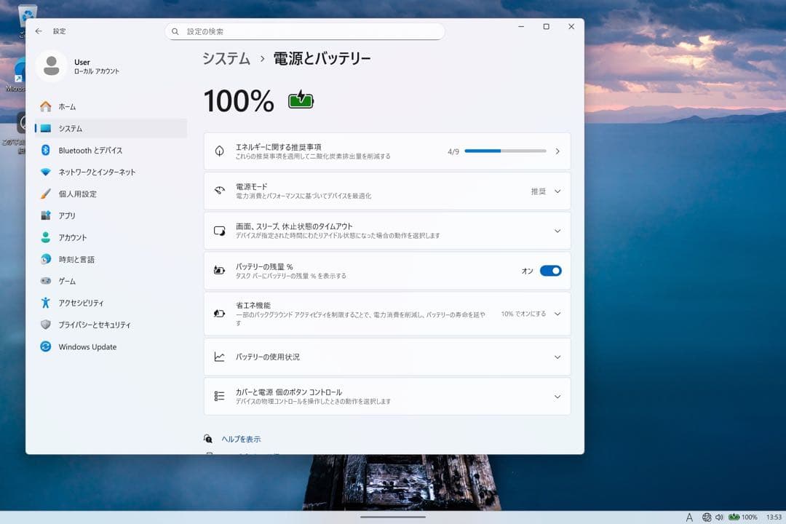
Task: Open 個人用設定 with the brush icon
Action: coord(45,194)
